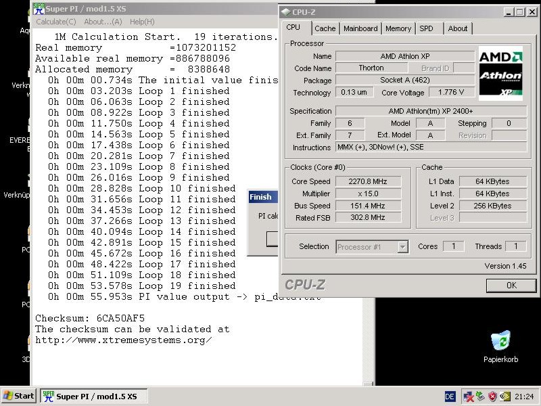This screenshot has width=541, height=406.
Task: Click the Real memory =1073201152 line
Action: (x=136, y=47)
